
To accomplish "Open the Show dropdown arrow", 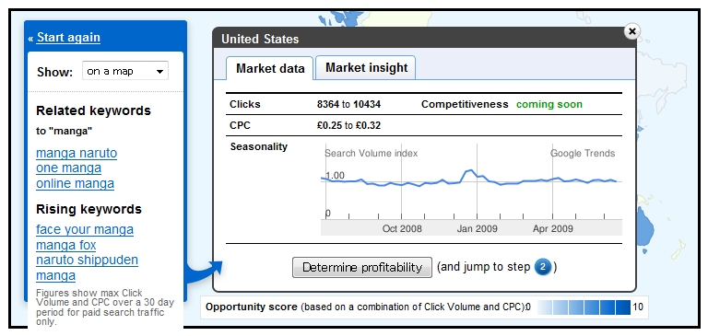I will pos(159,71).
